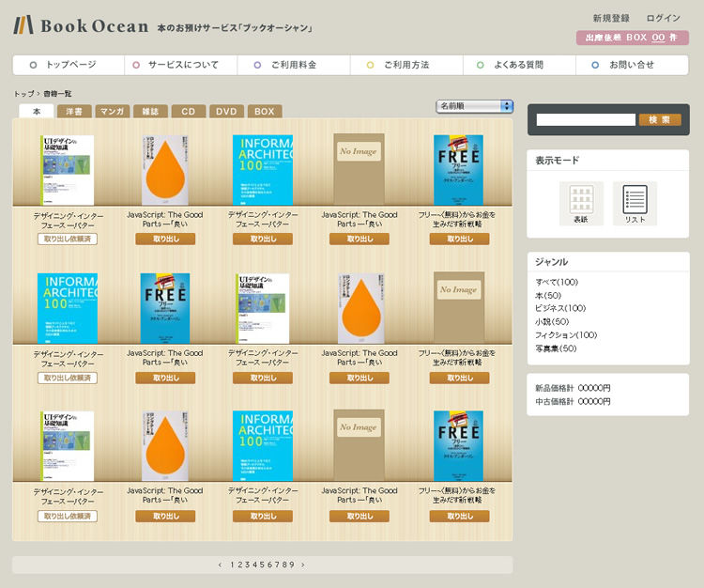
Task: Click No Image cover in first shelf
Action: click(359, 169)
